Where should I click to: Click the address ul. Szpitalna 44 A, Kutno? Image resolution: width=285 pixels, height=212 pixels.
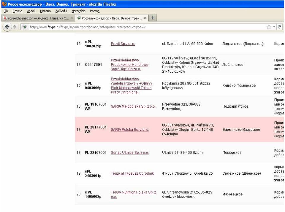187,44
